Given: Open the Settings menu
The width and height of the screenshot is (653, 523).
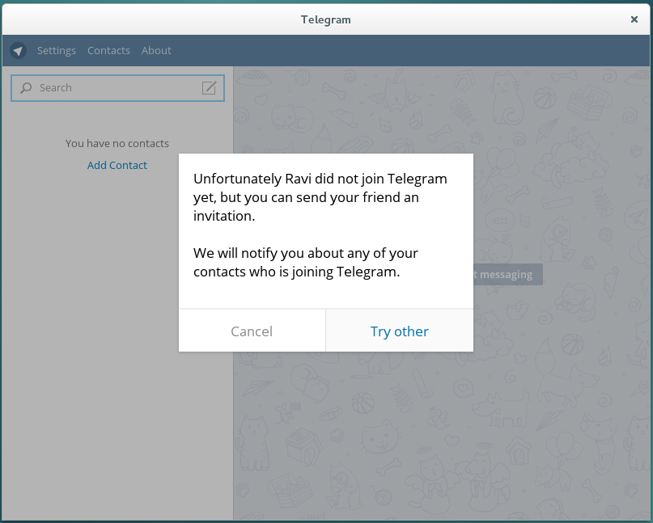Looking at the screenshot, I should [57, 50].
